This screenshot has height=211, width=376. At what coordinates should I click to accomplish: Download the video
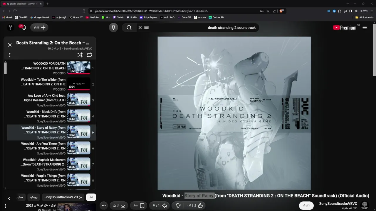(120, 205)
